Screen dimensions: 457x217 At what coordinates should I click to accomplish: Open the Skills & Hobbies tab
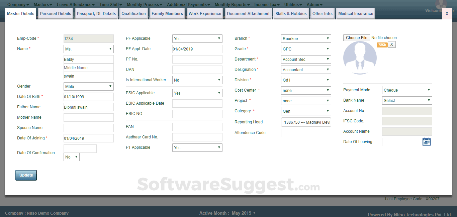(291, 14)
